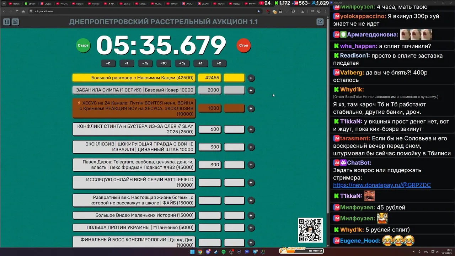Viewport: 455px width, 256px height.
Task: Open the help question-mark icon in auction header
Action: coord(320,22)
